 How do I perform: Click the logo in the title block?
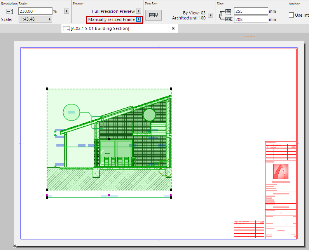(x=281, y=171)
